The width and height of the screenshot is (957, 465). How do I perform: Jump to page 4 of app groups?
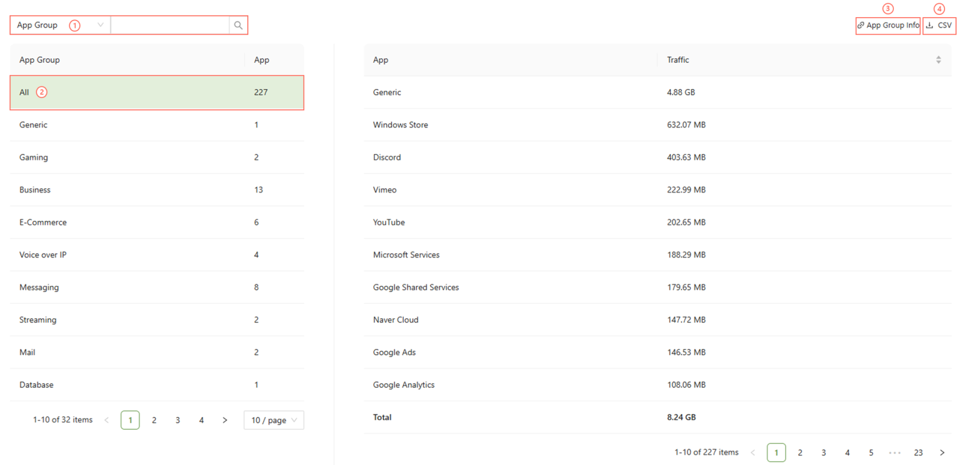pos(201,420)
